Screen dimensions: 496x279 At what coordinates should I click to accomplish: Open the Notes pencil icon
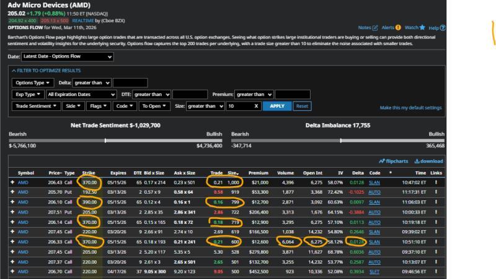(x=374, y=28)
